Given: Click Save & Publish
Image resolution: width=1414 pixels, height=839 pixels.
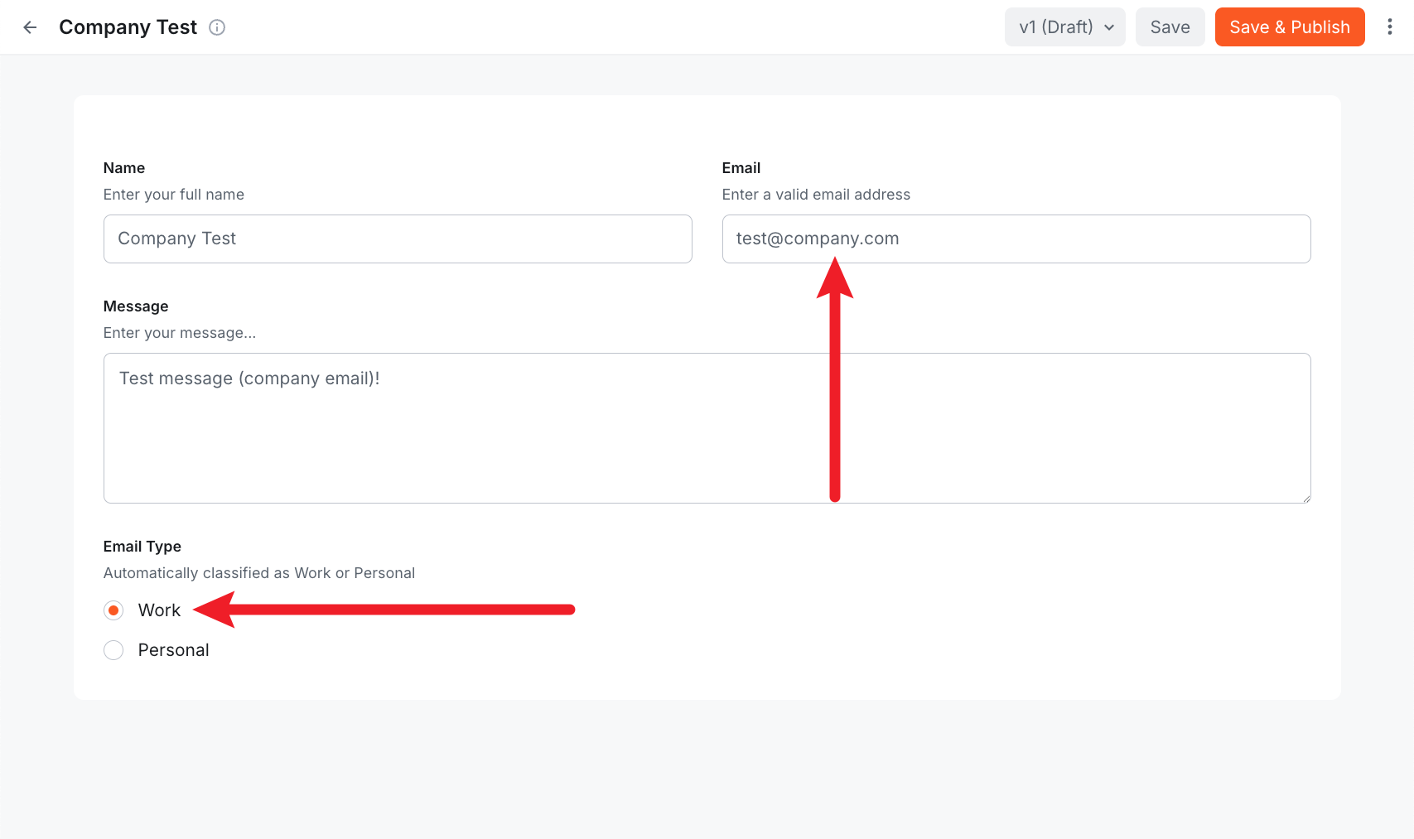Looking at the screenshot, I should tap(1289, 27).
